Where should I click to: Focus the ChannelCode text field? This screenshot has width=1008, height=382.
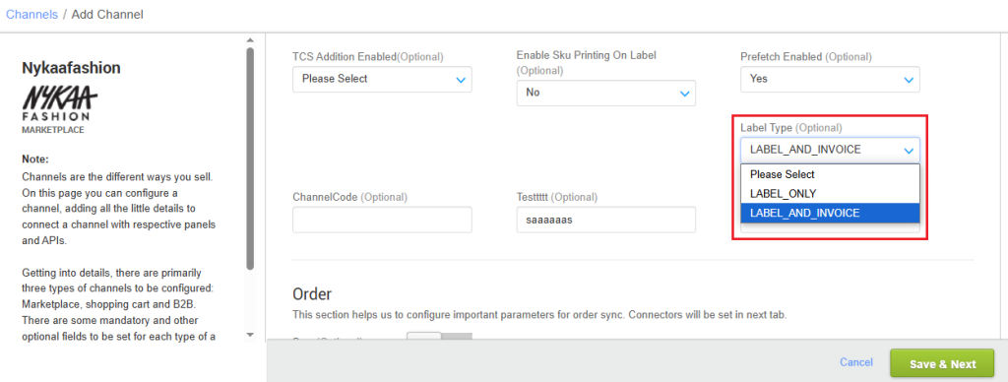pyautogui.click(x=383, y=220)
